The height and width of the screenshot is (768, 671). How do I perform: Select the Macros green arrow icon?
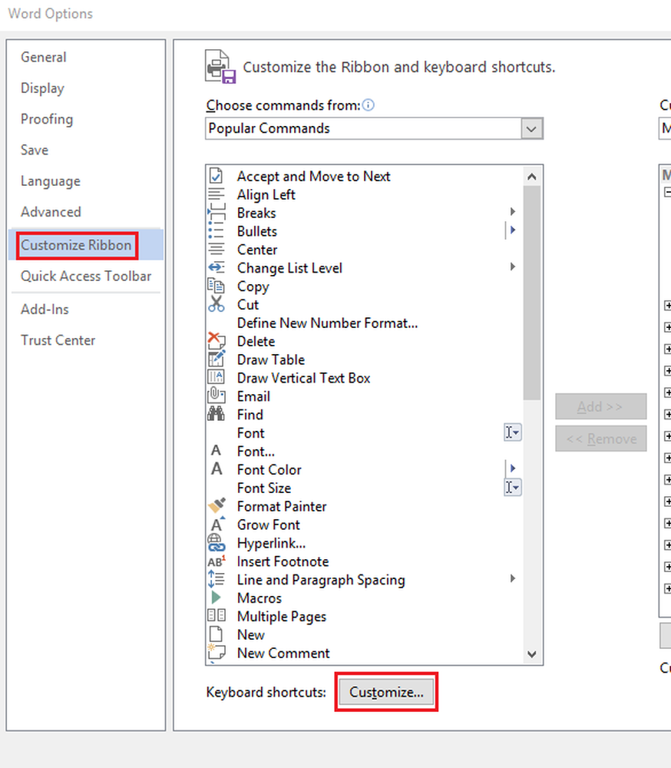tap(217, 598)
